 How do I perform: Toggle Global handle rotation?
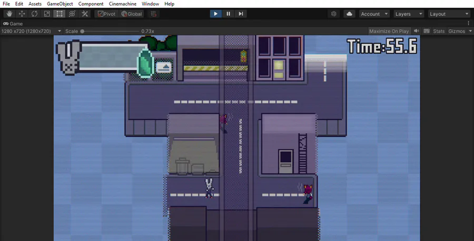pyautogui.click(x=132, y=14)
